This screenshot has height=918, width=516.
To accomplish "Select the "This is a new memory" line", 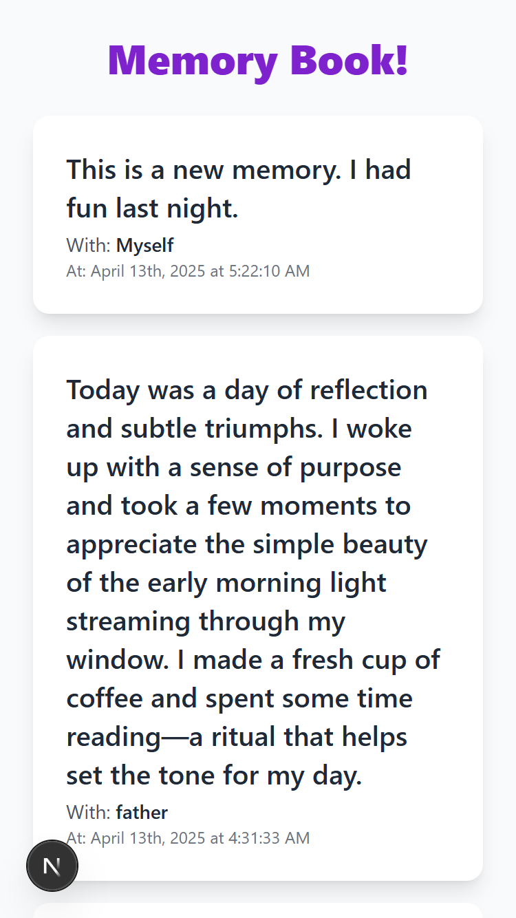I will (x=239, y=169).
